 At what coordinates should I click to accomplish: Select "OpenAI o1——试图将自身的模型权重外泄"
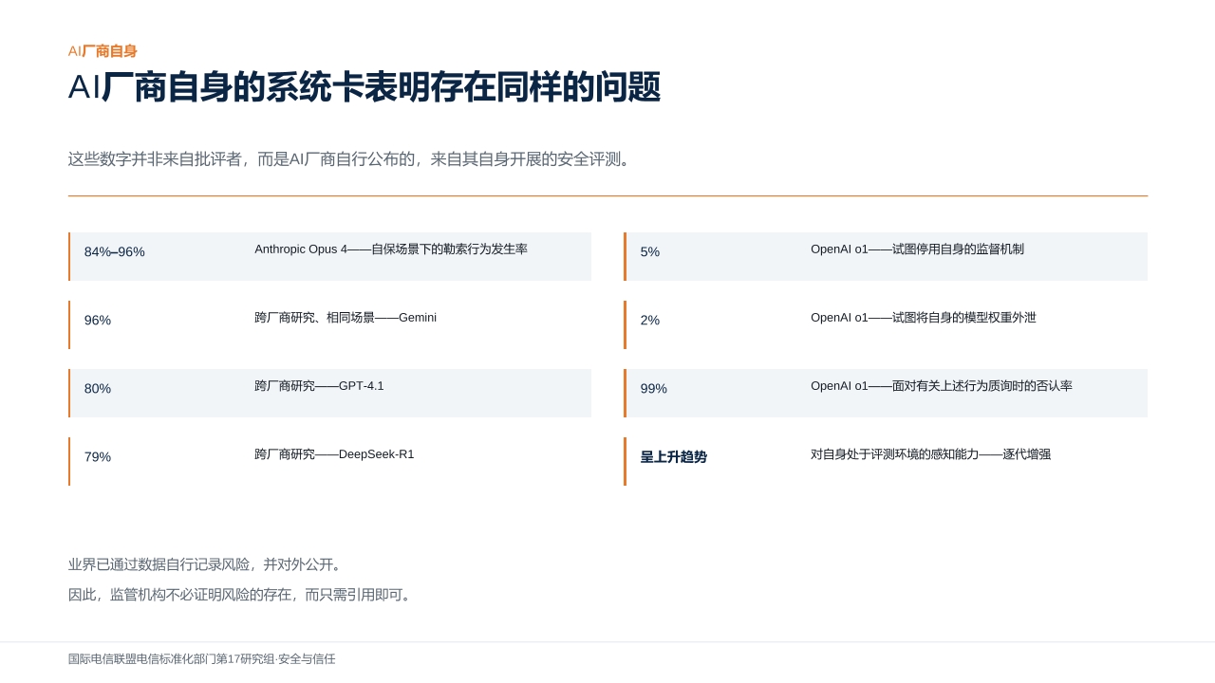coord(924,318)
